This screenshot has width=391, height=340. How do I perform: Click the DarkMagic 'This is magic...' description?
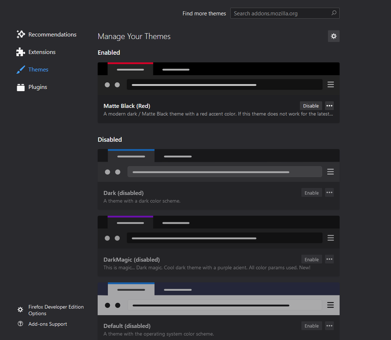pyautogui.click(x=207, y=268)
